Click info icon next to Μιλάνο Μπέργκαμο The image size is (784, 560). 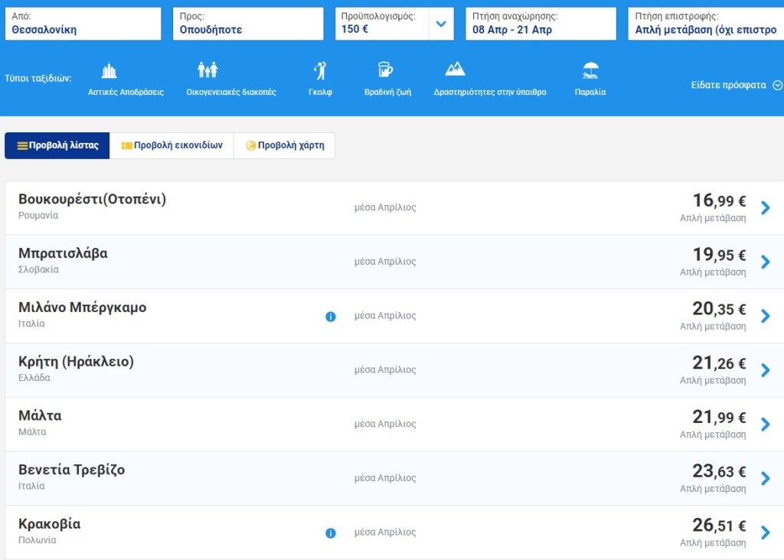331,316
